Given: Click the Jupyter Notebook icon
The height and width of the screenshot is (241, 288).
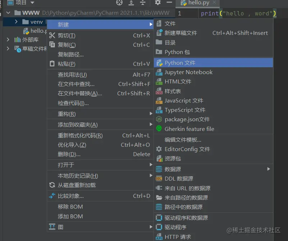Looking at the screenshot, I should click(x=159, y=72).
